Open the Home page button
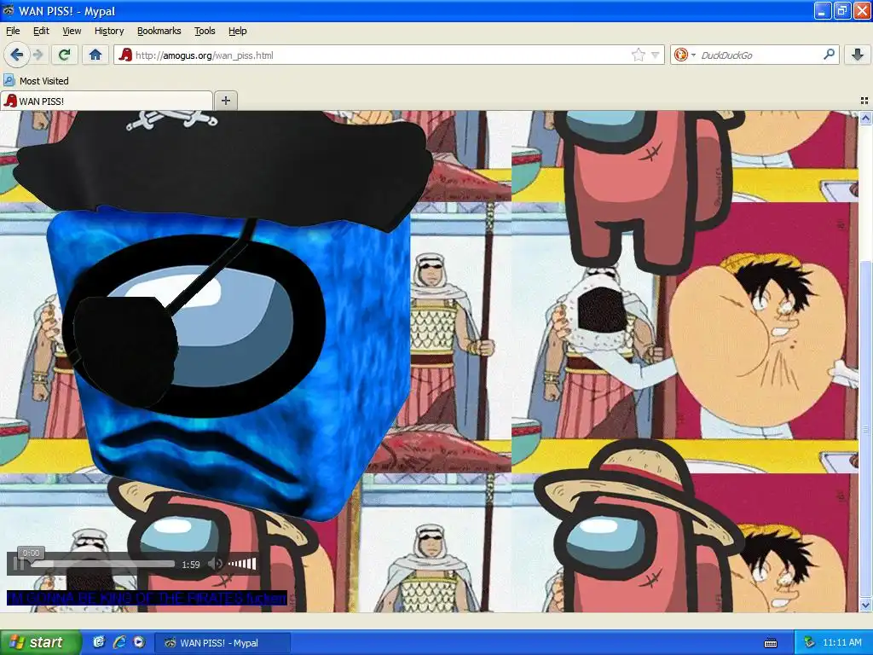 pyautogui.click(x=95, y=55)
